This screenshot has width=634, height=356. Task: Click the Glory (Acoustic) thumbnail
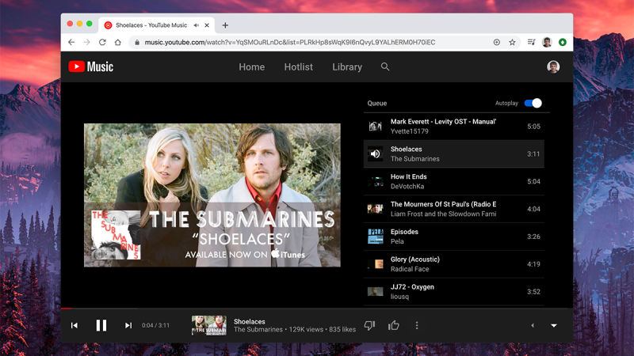tap(375, 264)
